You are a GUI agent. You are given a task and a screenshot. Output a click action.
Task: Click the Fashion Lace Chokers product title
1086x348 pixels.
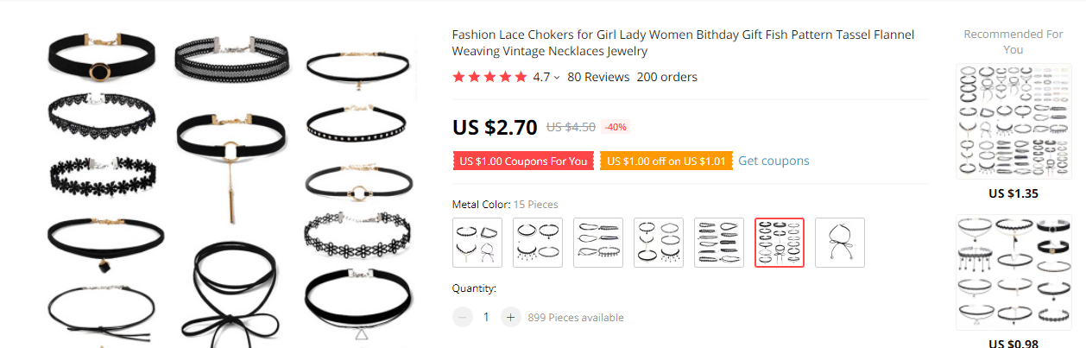(682, 42)
